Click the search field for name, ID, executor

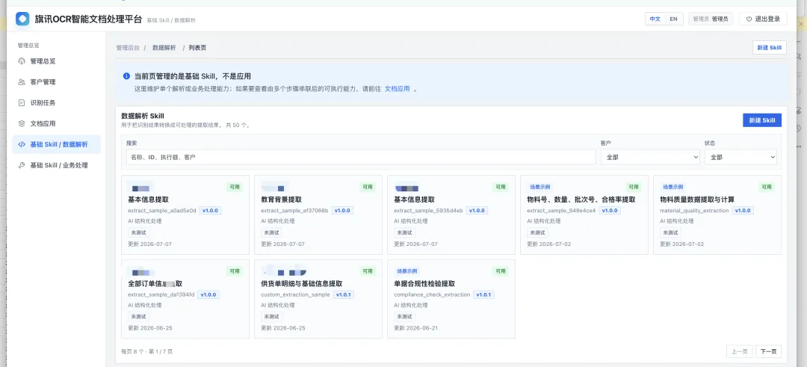click(361, 157)
